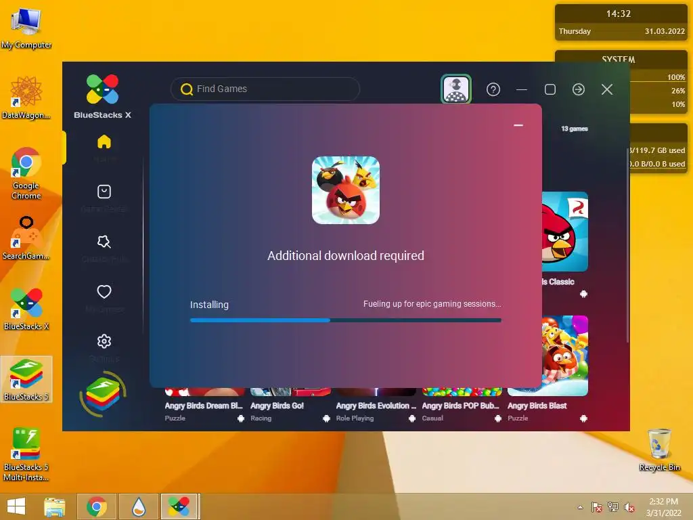Open DataWagon desktop shortcut
The height and width of the screenshot is (520, 693).
click(26, 97)
